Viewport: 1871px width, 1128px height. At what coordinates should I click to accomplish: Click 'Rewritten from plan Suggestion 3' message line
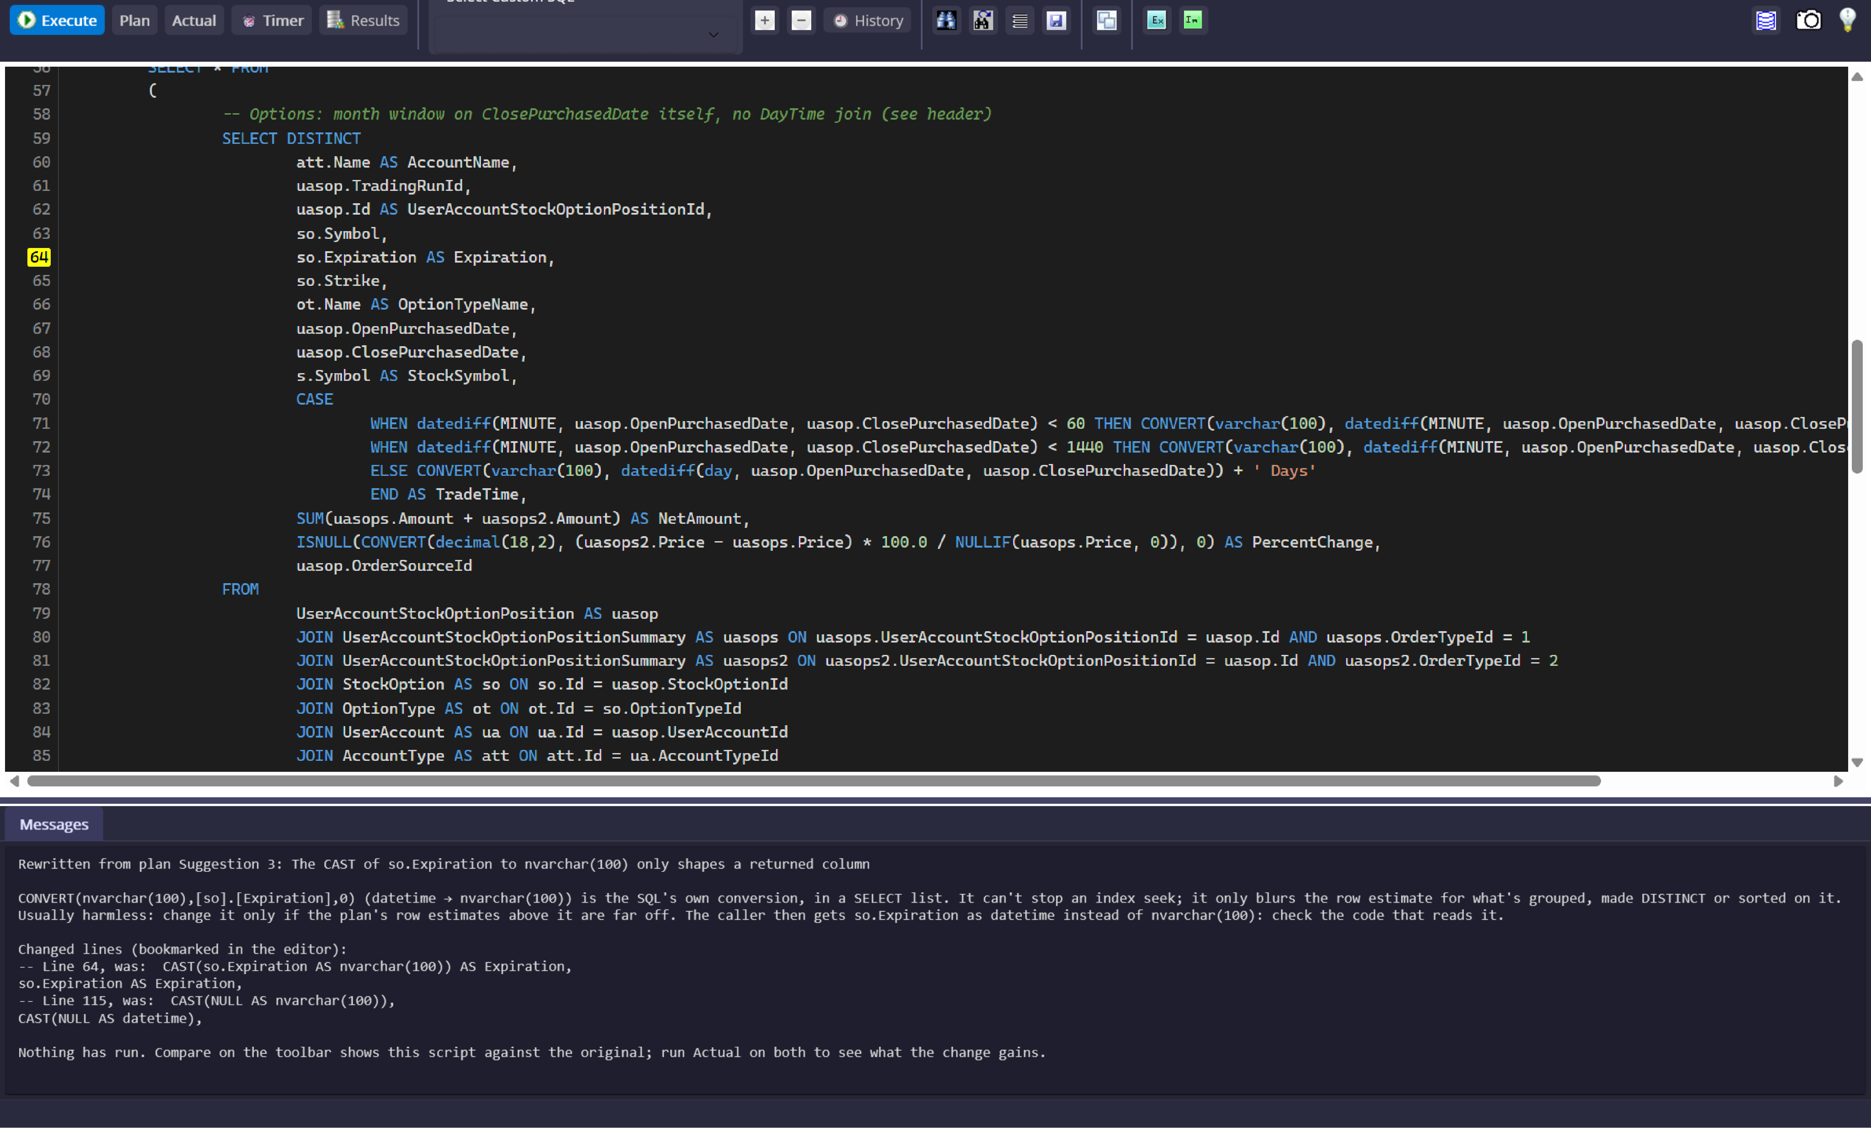[x=444, y=864]
